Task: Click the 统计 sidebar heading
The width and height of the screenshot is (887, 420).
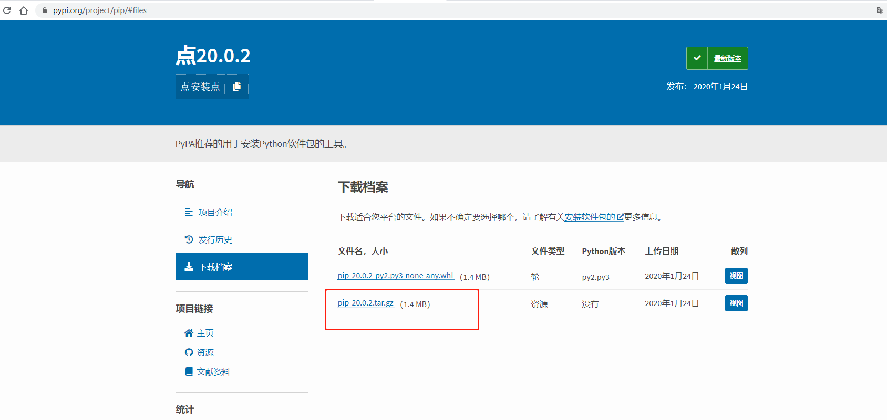Action: point(185,409)
